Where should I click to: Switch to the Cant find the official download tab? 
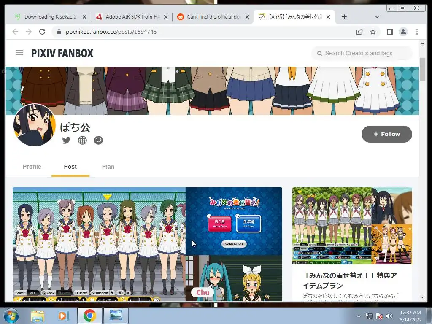point(213,17)
